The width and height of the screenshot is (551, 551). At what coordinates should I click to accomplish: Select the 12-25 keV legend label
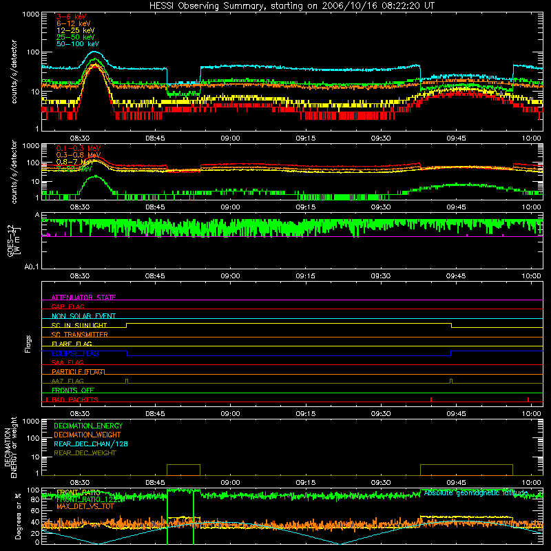(x=76, y=30)
